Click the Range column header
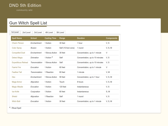Viewport: 168px width, 126px height. tap(62, 38)
